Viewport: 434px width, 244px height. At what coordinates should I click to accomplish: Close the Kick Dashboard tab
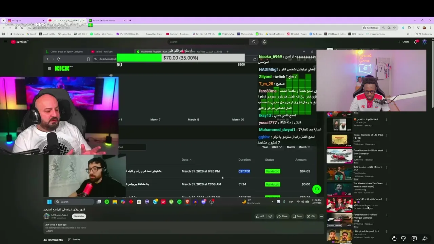[124, 20]
